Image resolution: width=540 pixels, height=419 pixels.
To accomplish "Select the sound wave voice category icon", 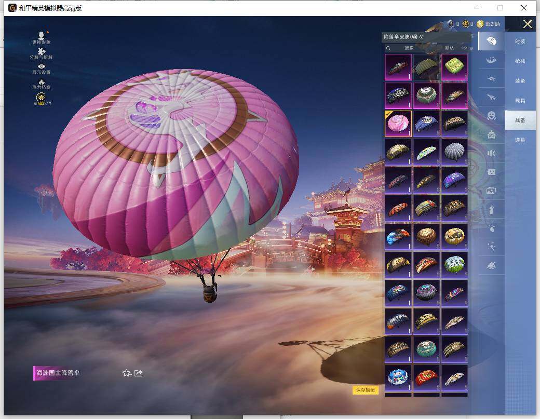I will coord(491,153).
